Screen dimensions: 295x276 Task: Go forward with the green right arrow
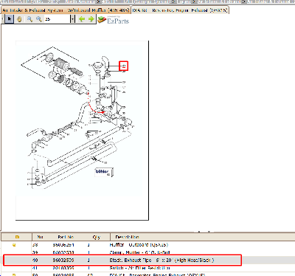[x=91, y=19]
